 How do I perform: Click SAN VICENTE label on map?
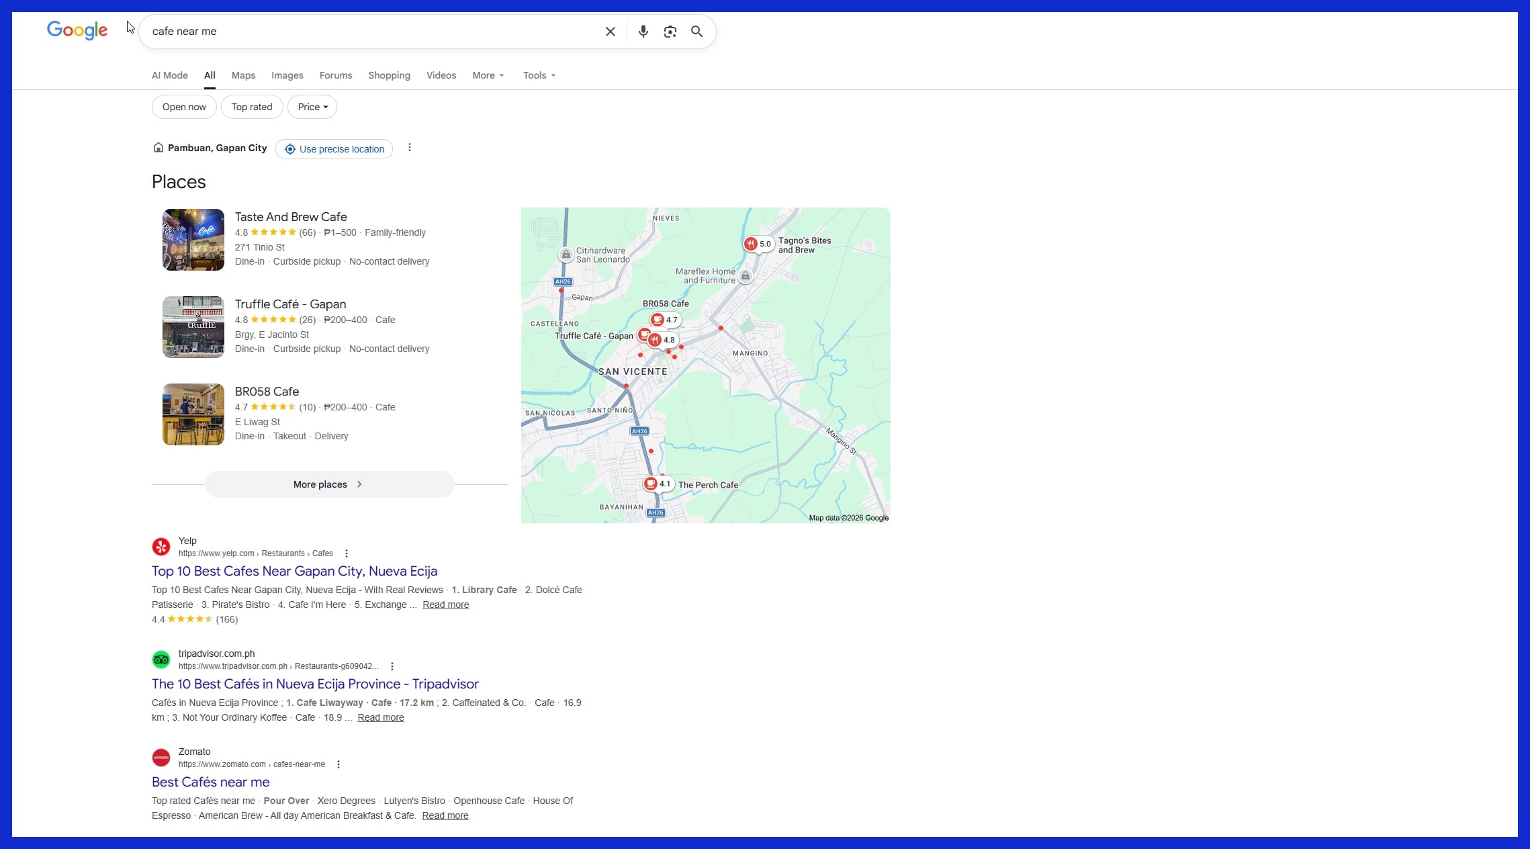pyautogui.click(x=633, y=371)
